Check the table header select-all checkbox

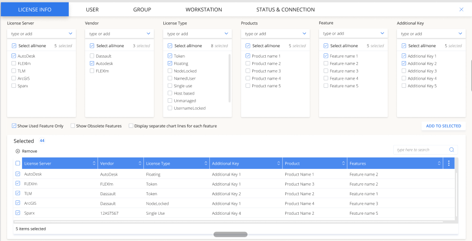(18, 163)
